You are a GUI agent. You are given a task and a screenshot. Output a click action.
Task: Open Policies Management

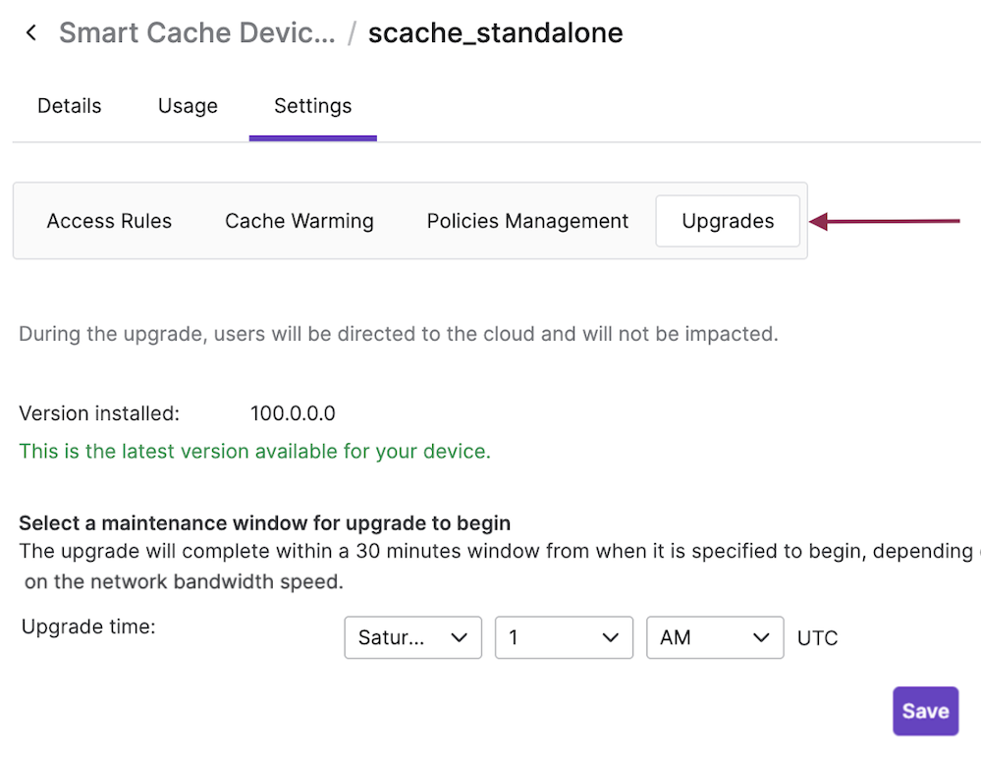[x=526, y=221]
